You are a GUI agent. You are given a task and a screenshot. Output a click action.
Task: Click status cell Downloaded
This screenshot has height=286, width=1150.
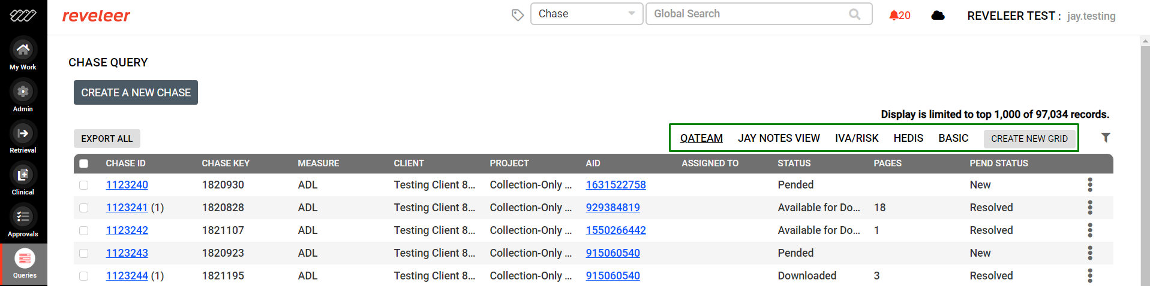point(807,276)
